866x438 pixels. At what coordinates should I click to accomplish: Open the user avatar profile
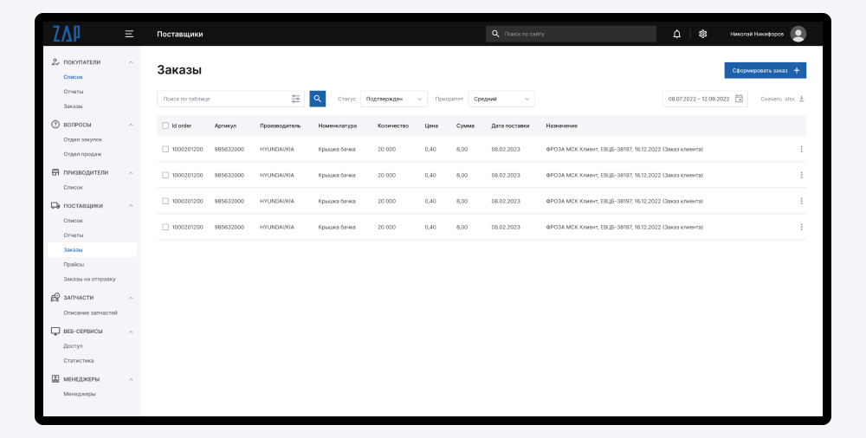[x=798, y=34]
